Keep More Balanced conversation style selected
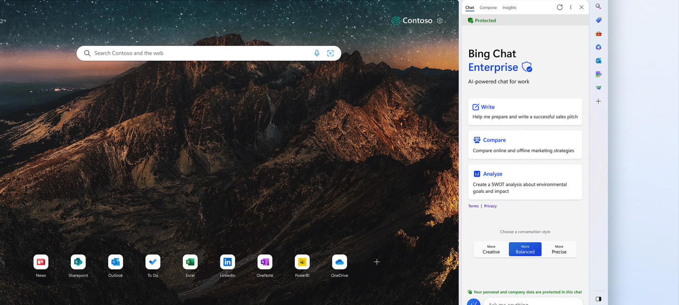The image size is (679, 305). click(x=525, y=249)
